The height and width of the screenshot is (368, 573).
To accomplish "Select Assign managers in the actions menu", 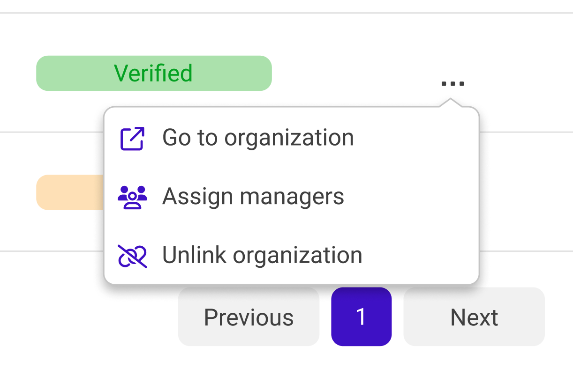I will click(253, 196).
